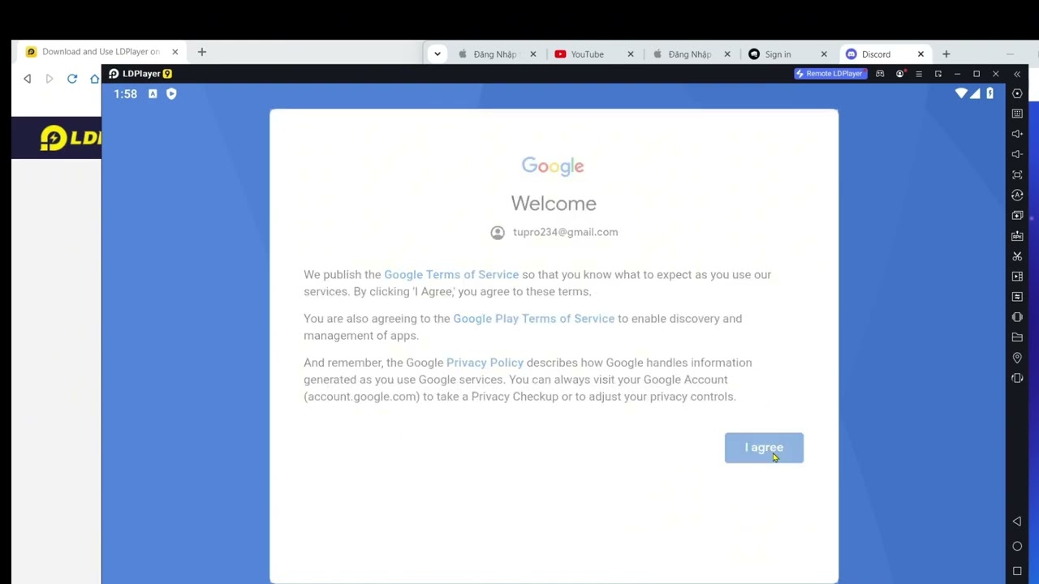Rotate the emulator screen icon
Screen dimensions: 1039x584
click(x=1017, y=378)
